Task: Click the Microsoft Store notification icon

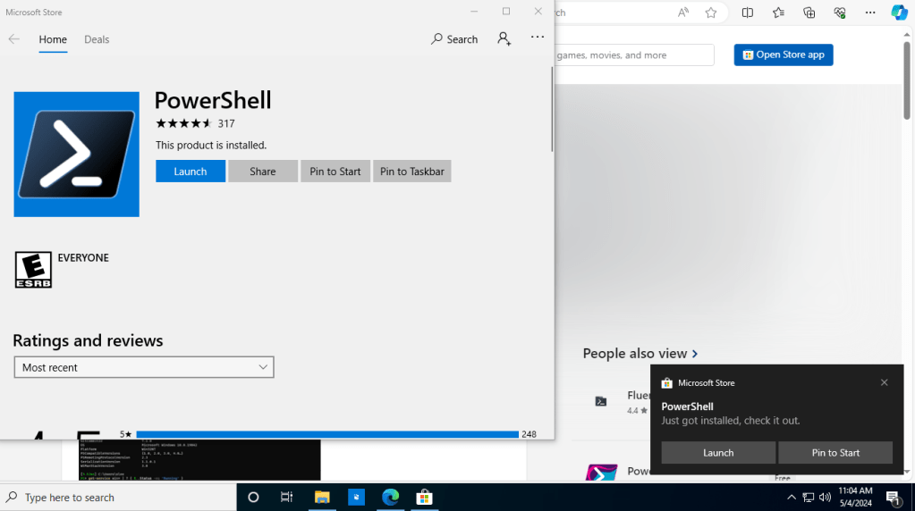Action: coord(667,383)
